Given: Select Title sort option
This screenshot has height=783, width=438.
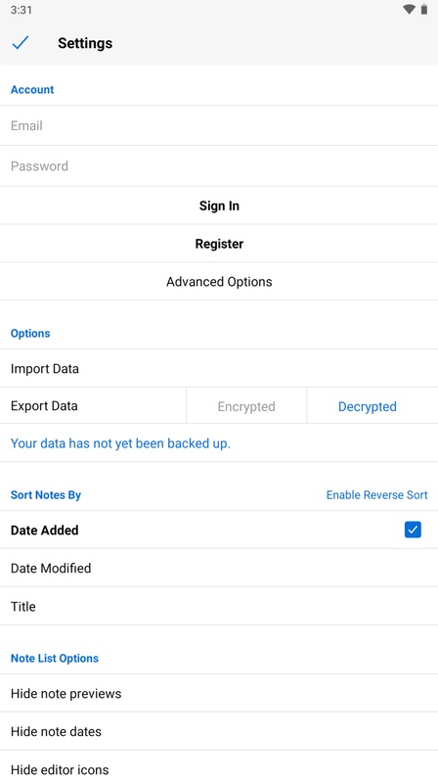Looking at the screenshot, I should pyautogui.click(x=219, y=606).
